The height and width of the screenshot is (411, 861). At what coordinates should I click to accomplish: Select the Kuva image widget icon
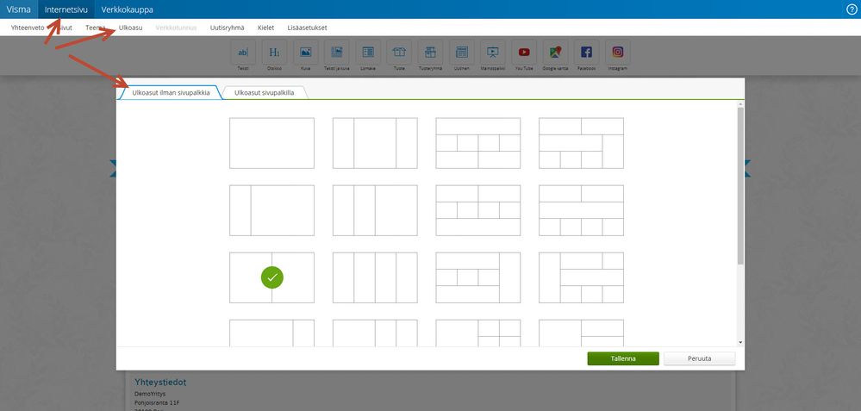pyautogui.click(x=305, y=53)
